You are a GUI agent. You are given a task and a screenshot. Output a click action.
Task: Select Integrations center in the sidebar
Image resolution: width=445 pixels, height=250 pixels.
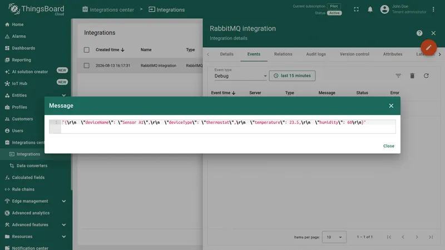coord(28,143)
